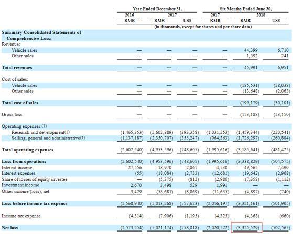Viewport: 293px width, 234px height.
Task: Click the Loss from operations label
Action: (x=24, y=161)
